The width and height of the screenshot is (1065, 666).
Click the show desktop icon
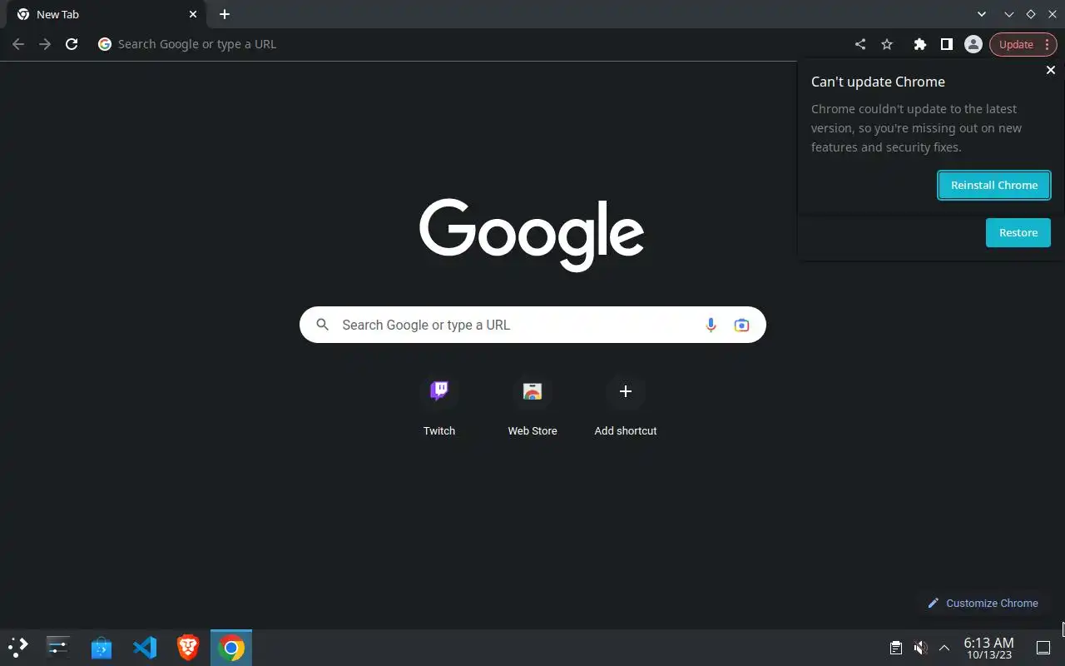pos(1043,648)
